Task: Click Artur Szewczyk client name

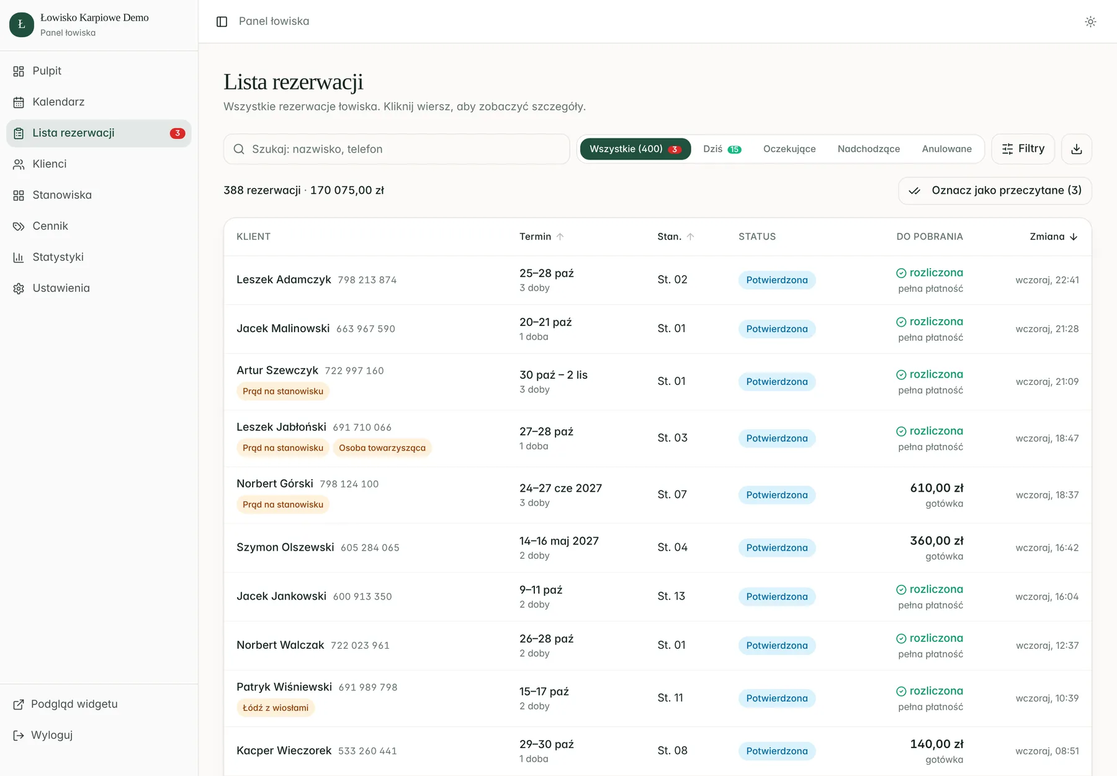Action: pyautogui.click(x=277, y=370)
